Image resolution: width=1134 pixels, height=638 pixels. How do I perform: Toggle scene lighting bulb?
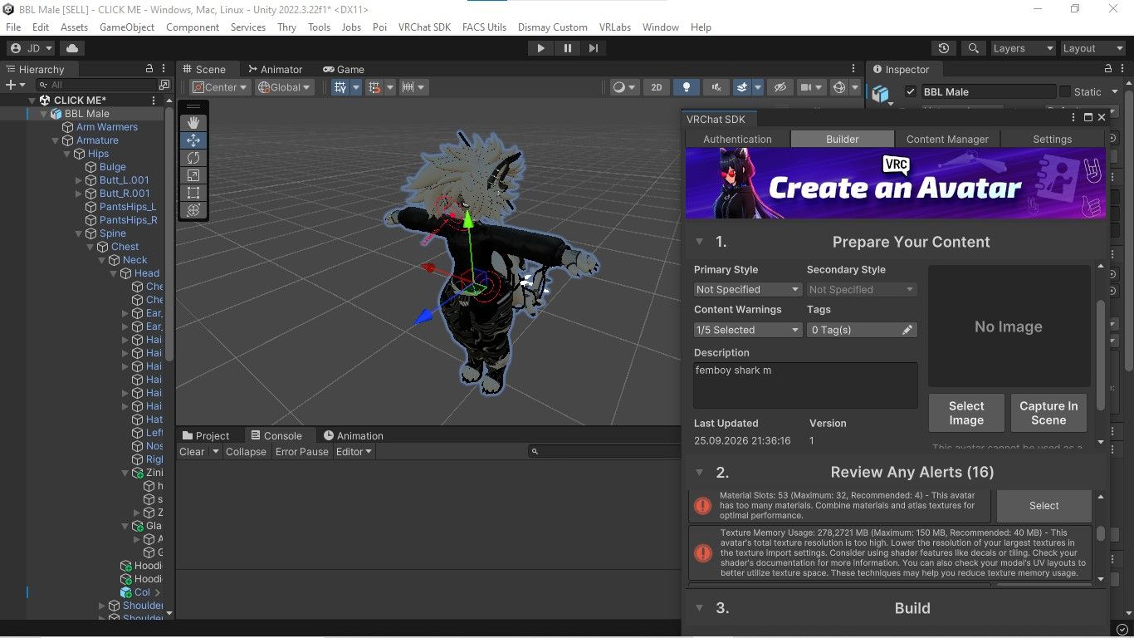pyautogui.click(x=686, y=87)
